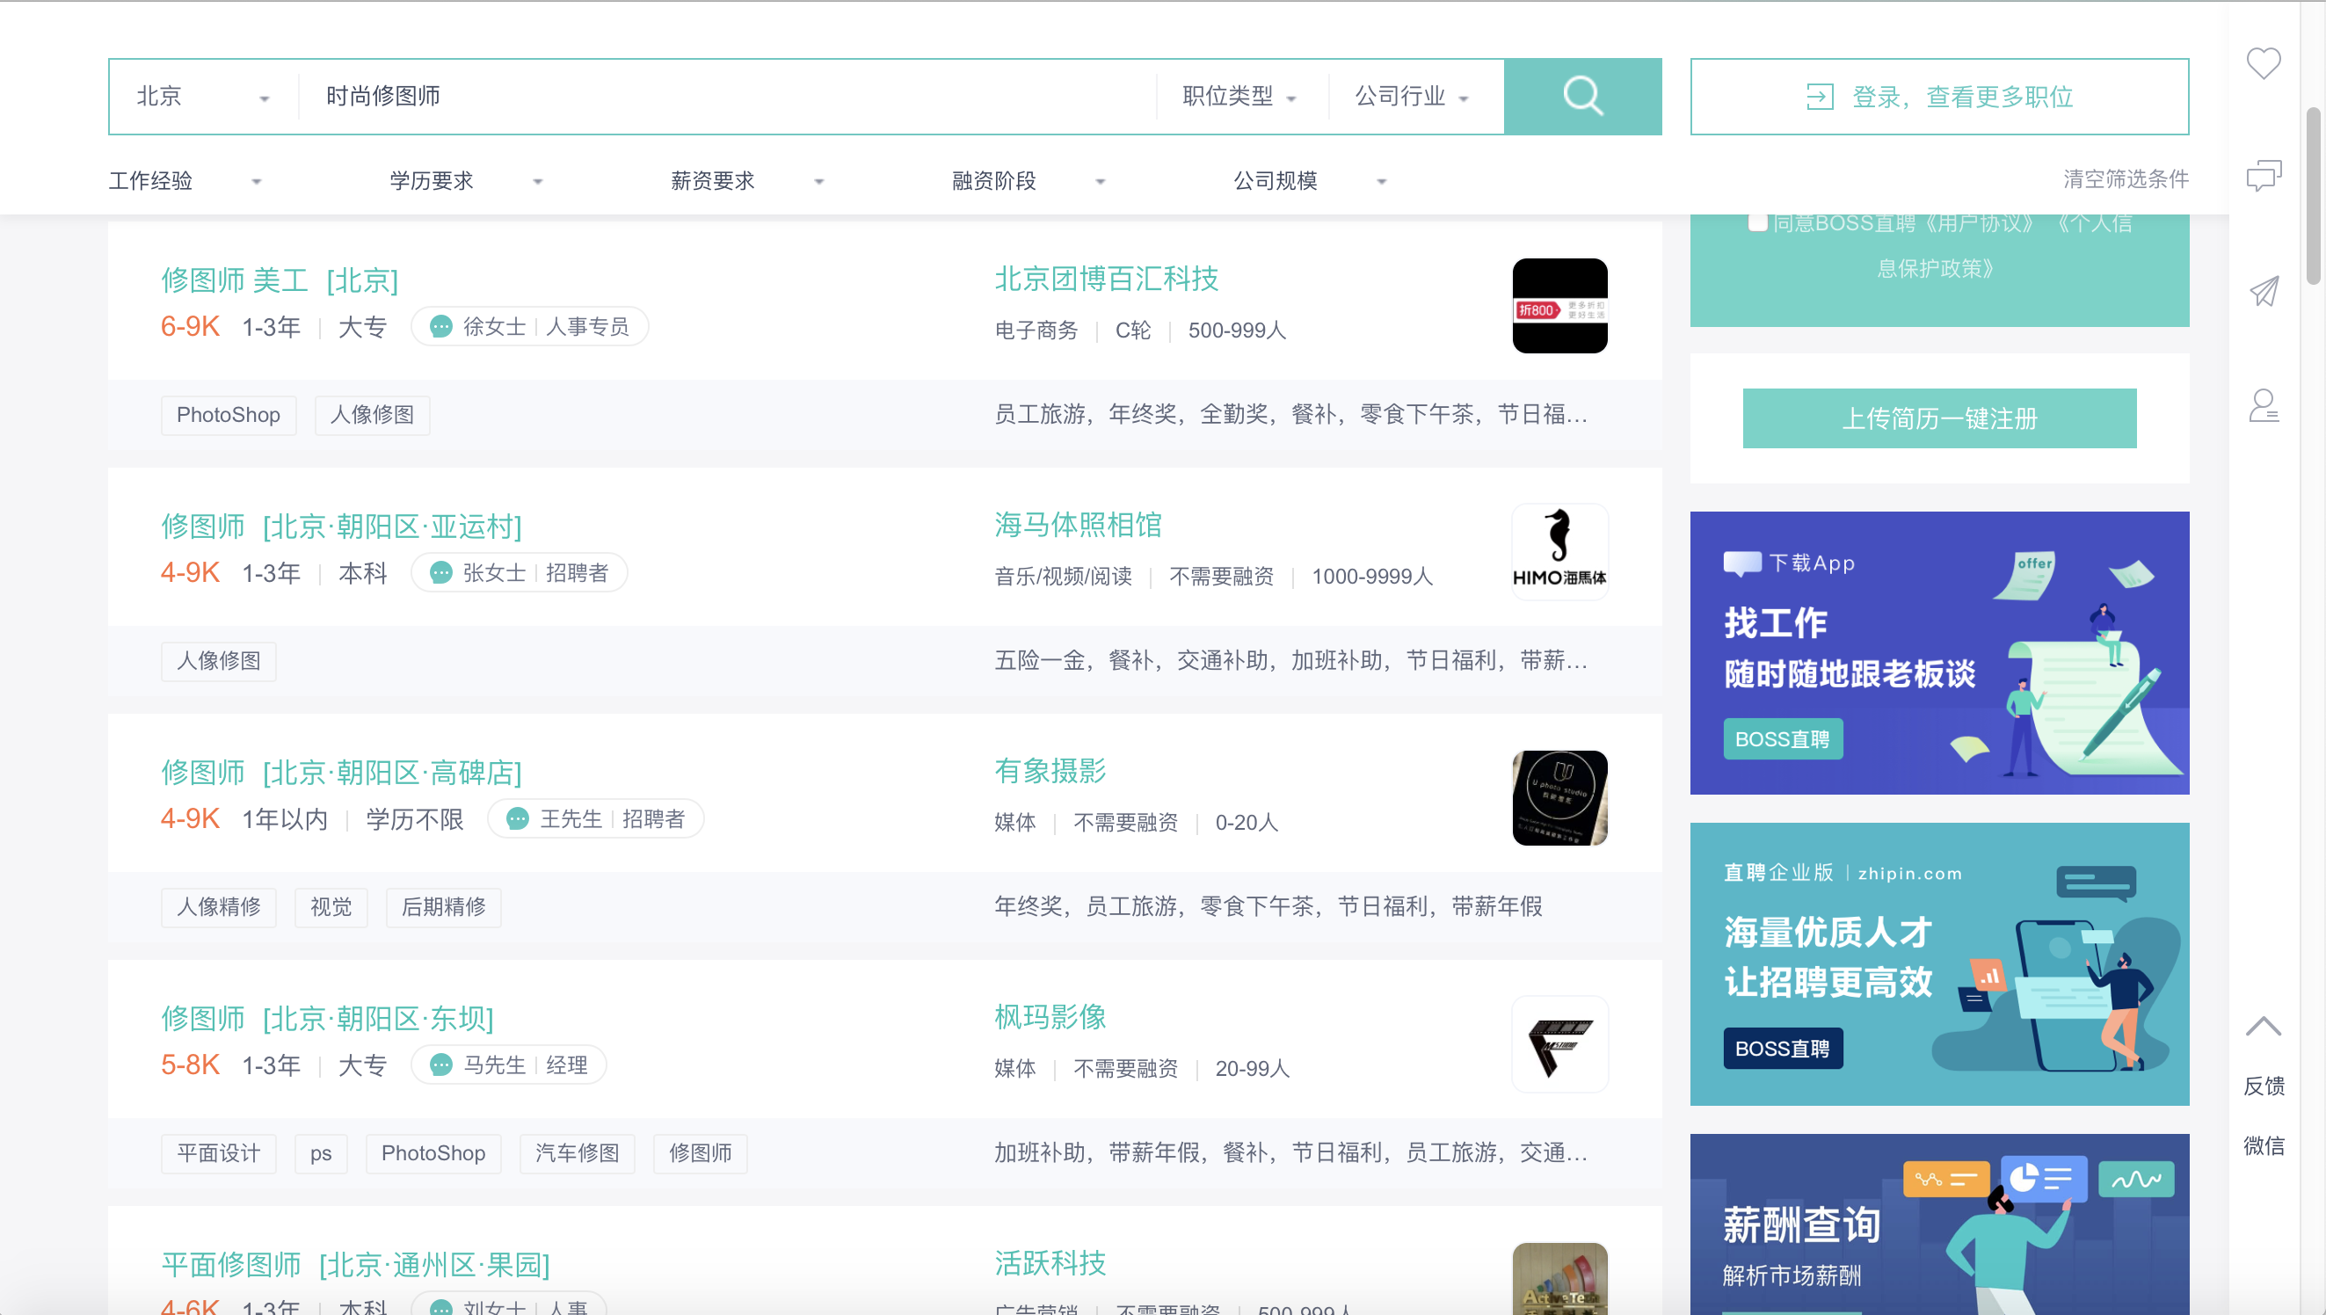
Task: Tick the BOSS直聘 user agreement checkbox
Action: click(x=1757, y=222)
